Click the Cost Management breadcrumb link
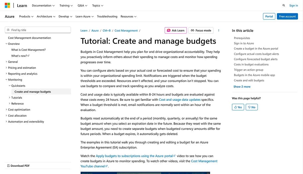The width and height of the screenshot is (303, 174). click(x=126, y=30)
